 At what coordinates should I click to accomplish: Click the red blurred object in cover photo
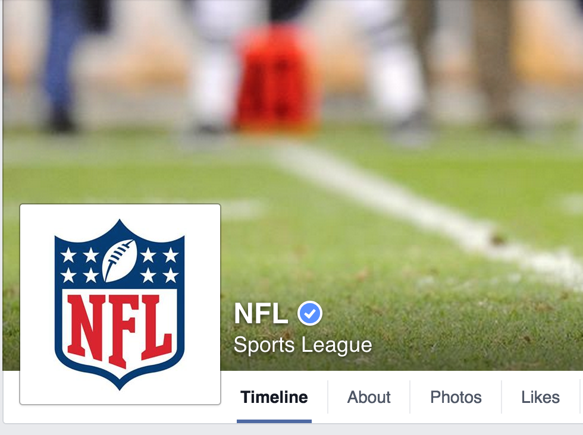(277, 78)
